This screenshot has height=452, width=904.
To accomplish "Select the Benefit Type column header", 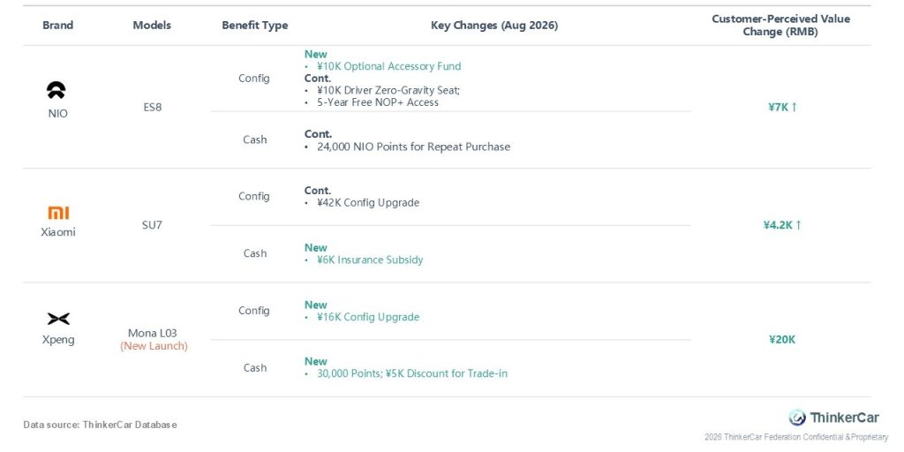I will (x=255, y=26).
